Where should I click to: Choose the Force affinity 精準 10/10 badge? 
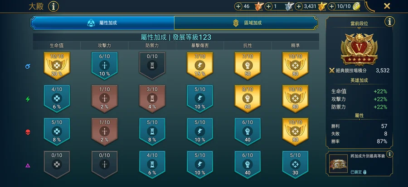pos(295,132)
